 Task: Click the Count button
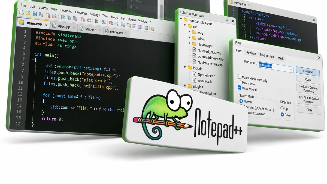[308, 80]
